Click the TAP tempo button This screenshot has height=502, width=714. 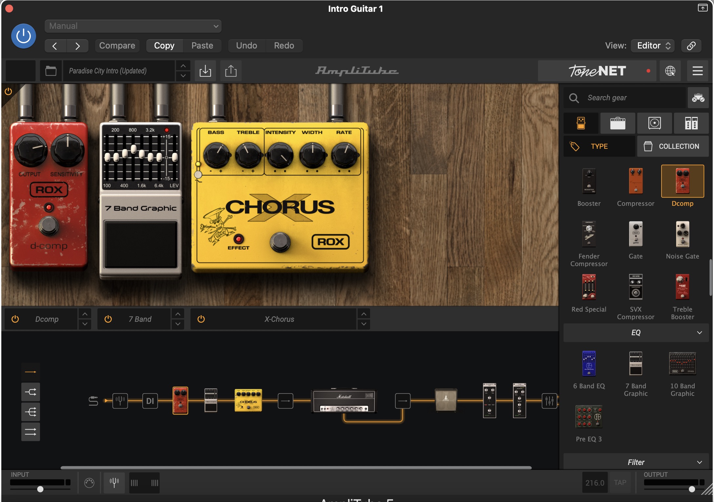tap(620, 482)
